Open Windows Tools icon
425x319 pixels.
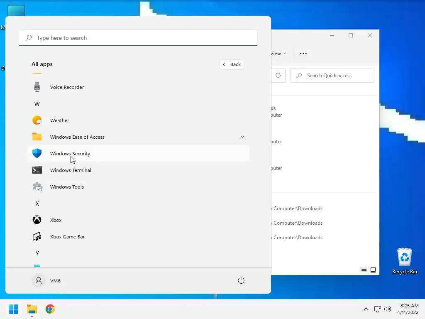[37, 186]
